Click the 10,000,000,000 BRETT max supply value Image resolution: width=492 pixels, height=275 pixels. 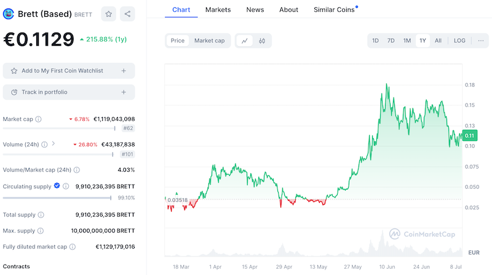103,231
